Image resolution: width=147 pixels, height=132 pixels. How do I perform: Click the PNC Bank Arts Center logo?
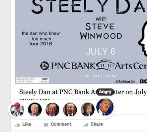pyautogui.click(x=94, y=65)
